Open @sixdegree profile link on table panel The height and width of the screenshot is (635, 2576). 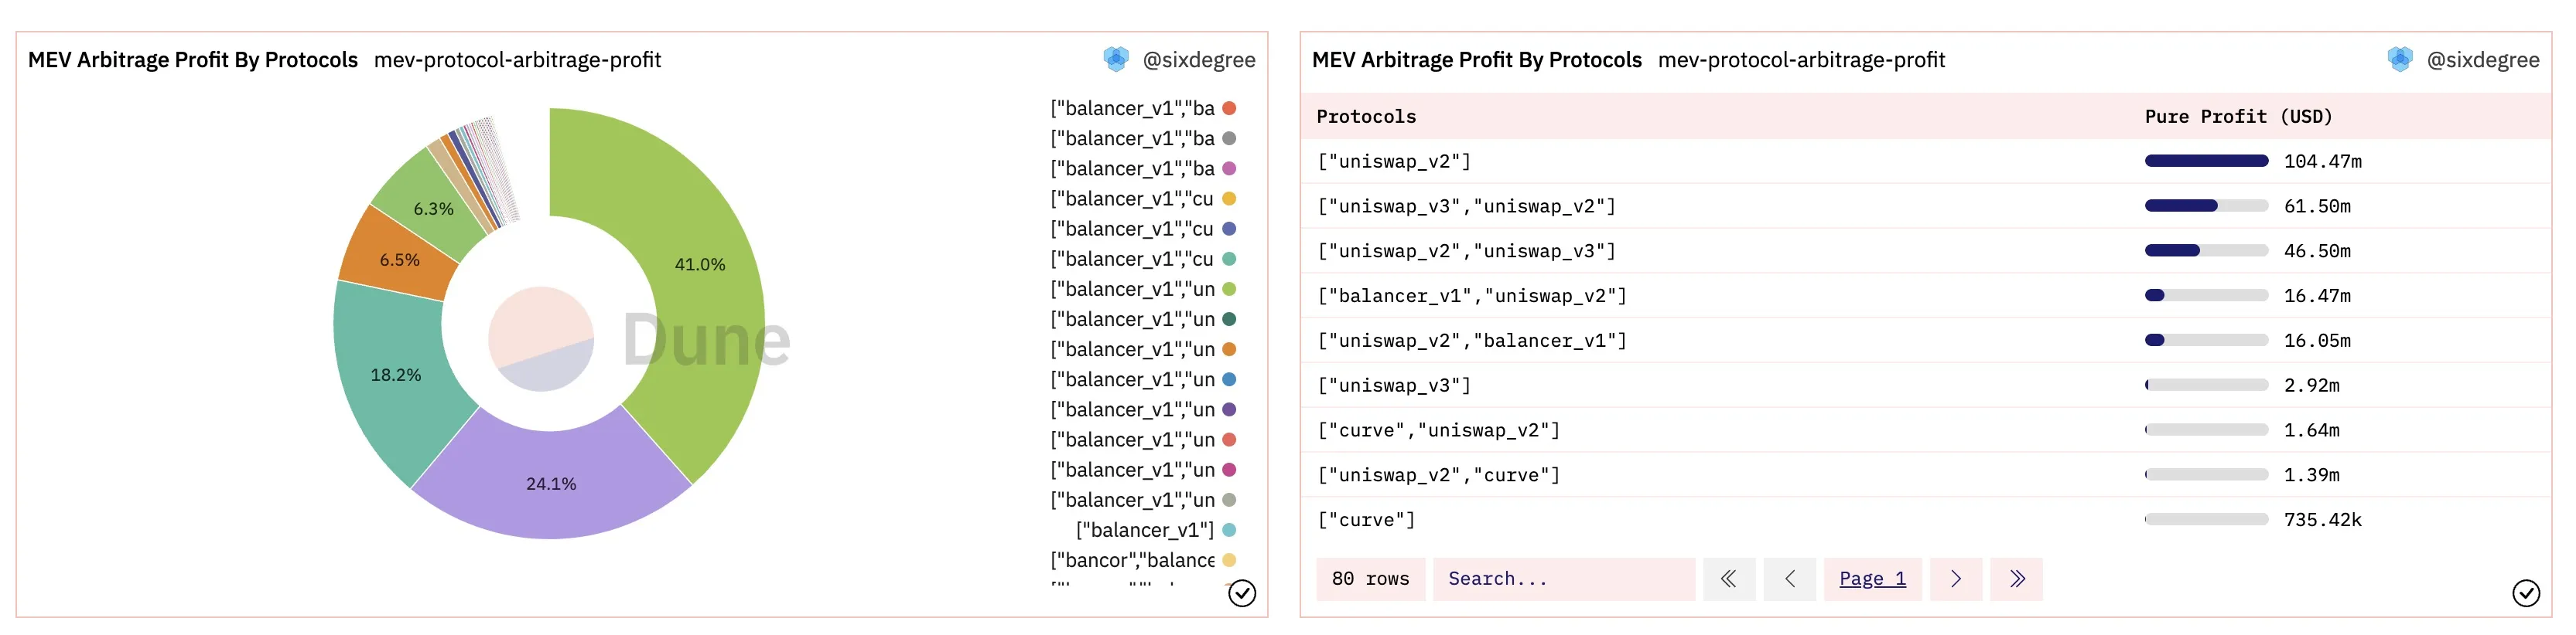[2482, 60]
